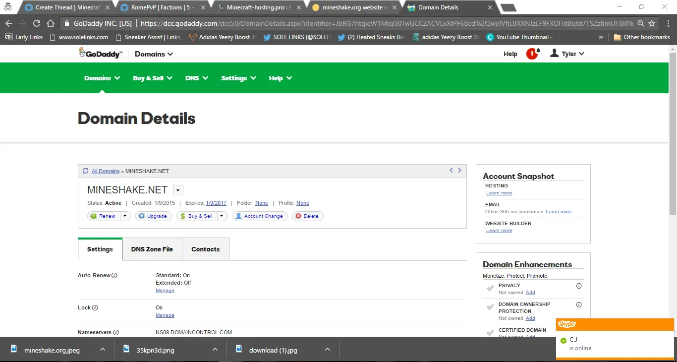677x362 pixels.
Task: Open the Heated Sneaks Bot bookmark
Action: click(372, 37)
